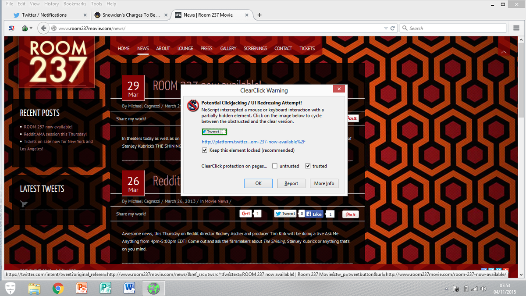Enable ClearClick on untrusted pages checkbox
526x296 pixels.
point(275,166)
